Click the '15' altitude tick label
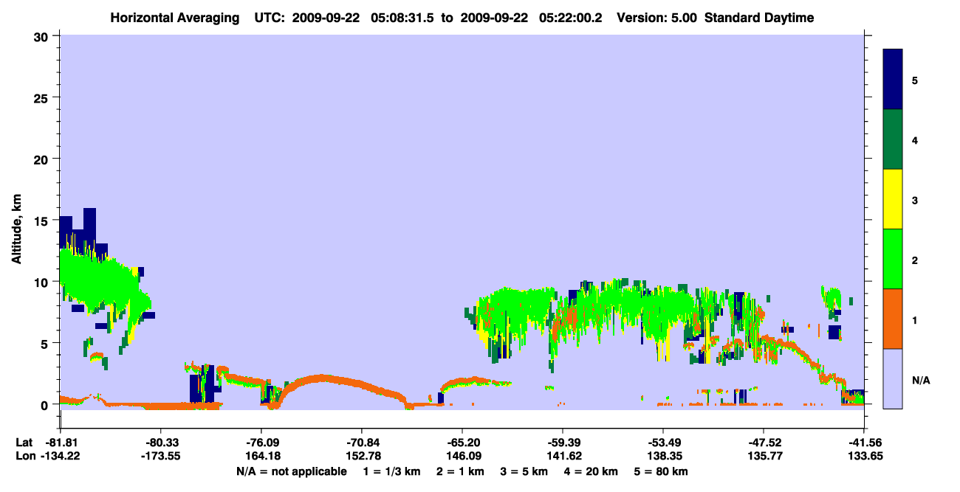 (x=42, y=220)
